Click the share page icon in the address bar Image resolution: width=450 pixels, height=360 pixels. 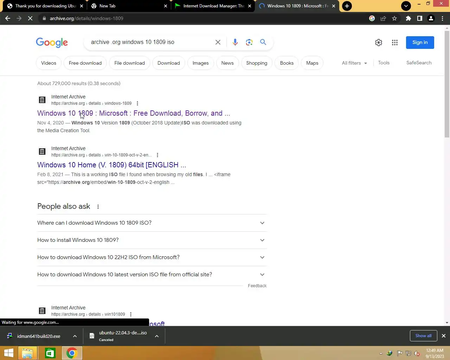(x=383, y=18)
